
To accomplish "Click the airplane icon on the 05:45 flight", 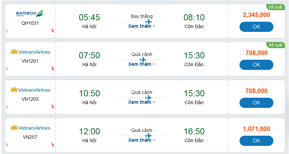I will (x=148, y=22).
